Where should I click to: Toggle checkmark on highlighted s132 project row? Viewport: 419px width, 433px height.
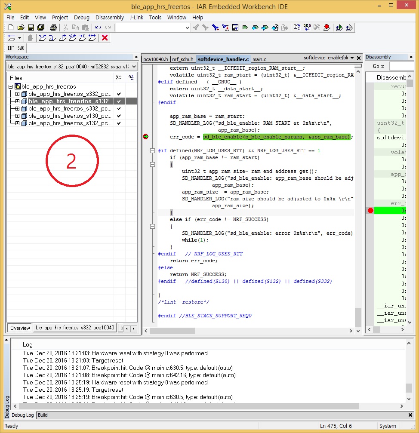pyautogui.click(x=119, y=101)
